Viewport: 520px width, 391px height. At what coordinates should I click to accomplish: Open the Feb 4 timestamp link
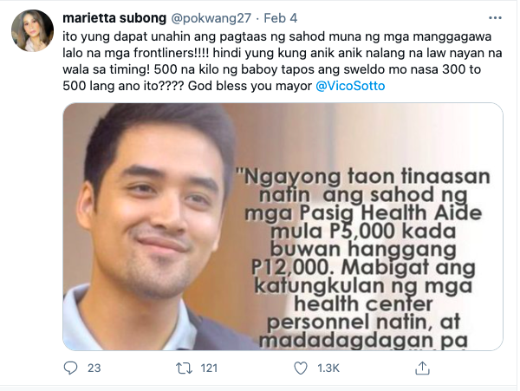pos(281,18)
